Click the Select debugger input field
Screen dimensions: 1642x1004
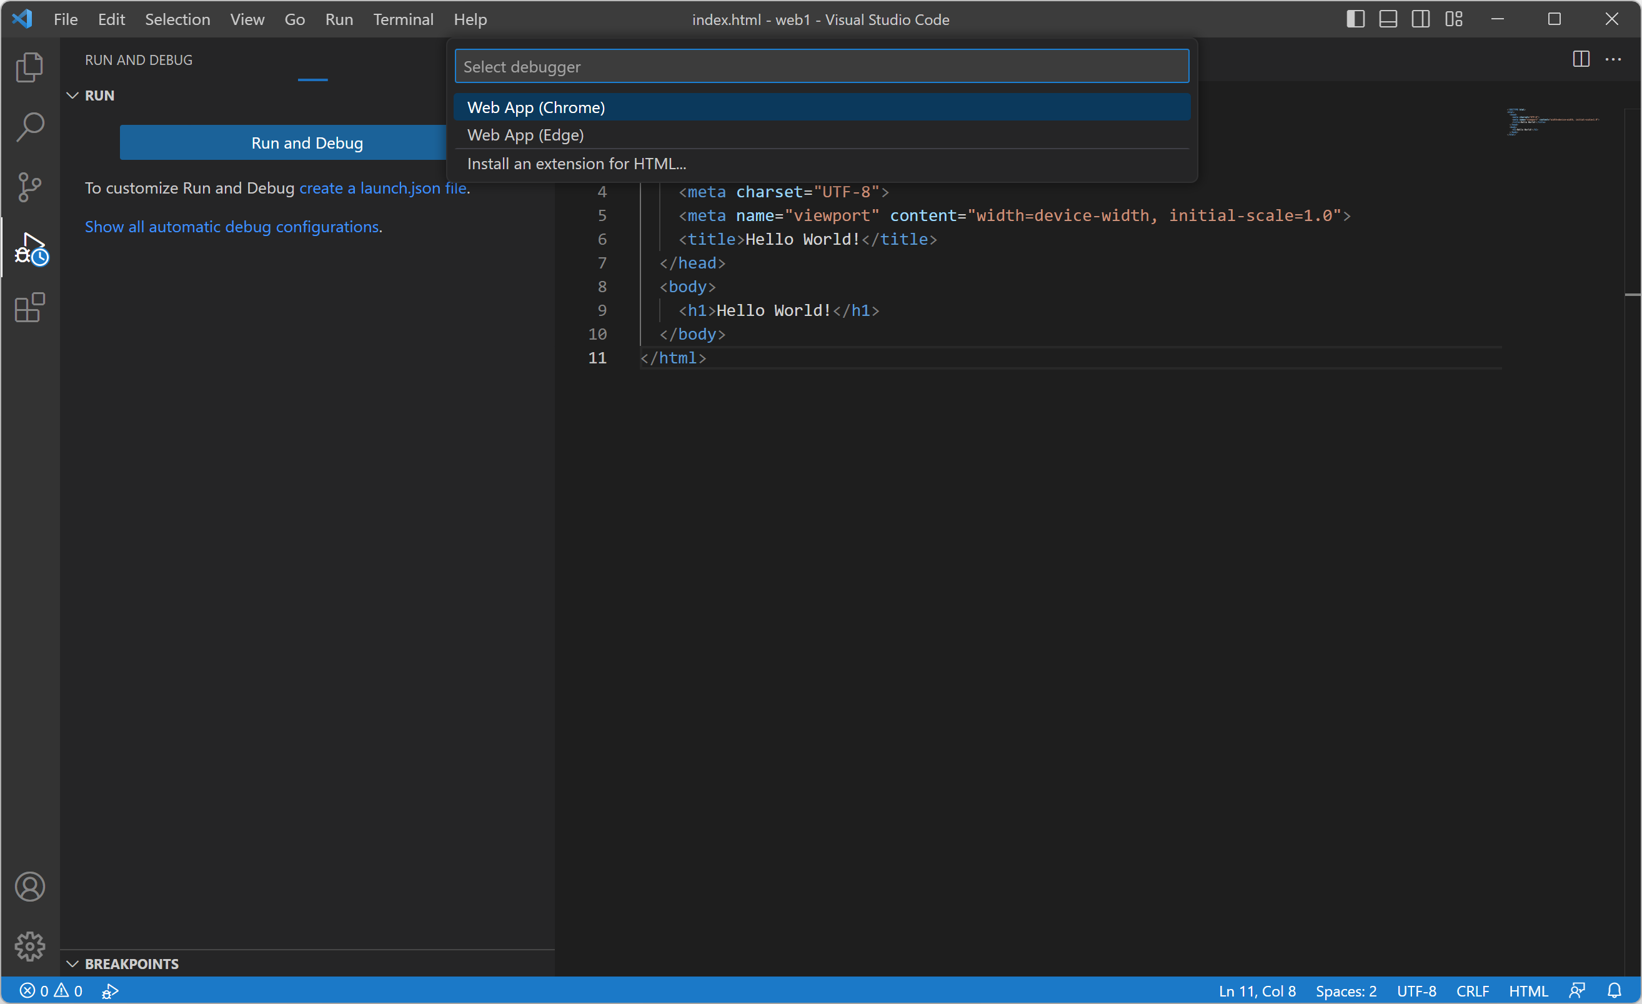(821, 67)
